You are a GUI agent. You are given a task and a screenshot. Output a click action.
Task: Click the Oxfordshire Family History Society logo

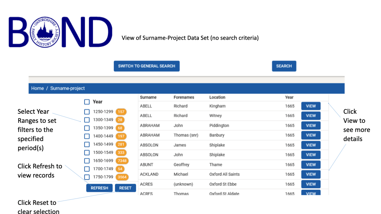click(45, 32)
